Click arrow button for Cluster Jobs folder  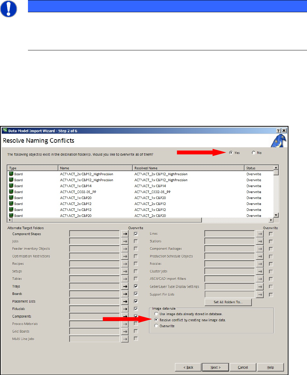[260, 271]
